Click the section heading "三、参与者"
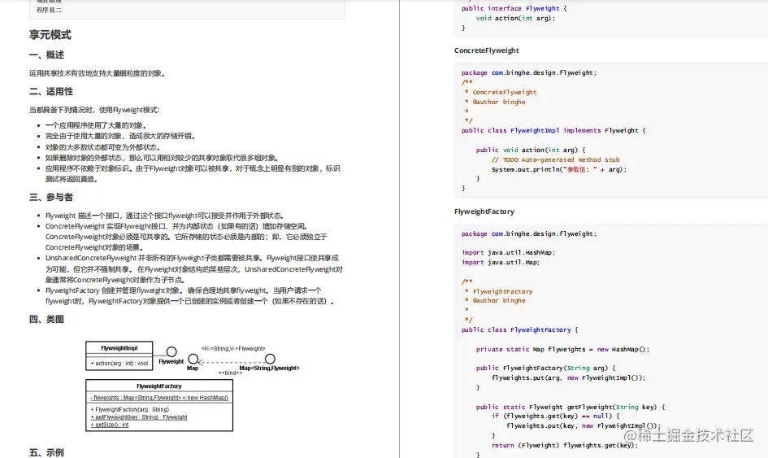Screen dimensions: 768x458 (x=51, y=197)
